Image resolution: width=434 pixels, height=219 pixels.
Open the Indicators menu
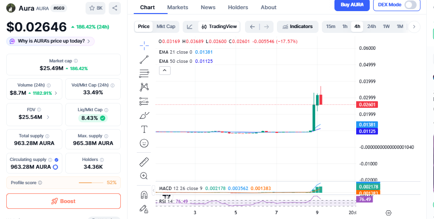click(x=298, y=27)
